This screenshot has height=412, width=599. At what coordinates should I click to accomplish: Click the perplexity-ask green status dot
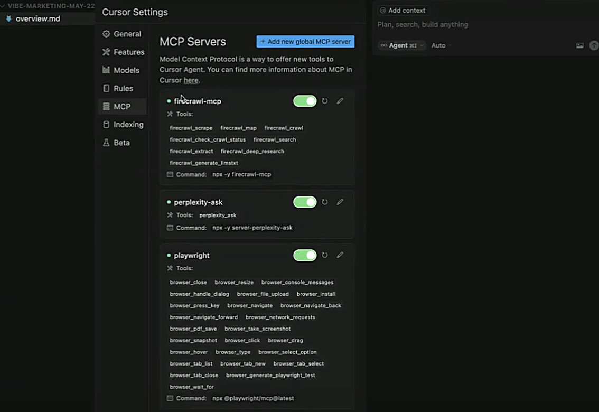pos(169,202)
